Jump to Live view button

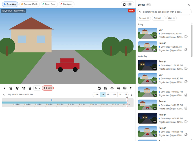pyautogui.click(x=48, y=88)
